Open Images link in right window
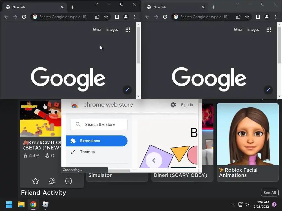The image size is (282, 211). click(253, 30)
